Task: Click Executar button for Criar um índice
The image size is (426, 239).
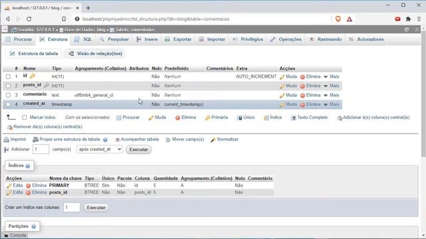Action: (96, 208)
